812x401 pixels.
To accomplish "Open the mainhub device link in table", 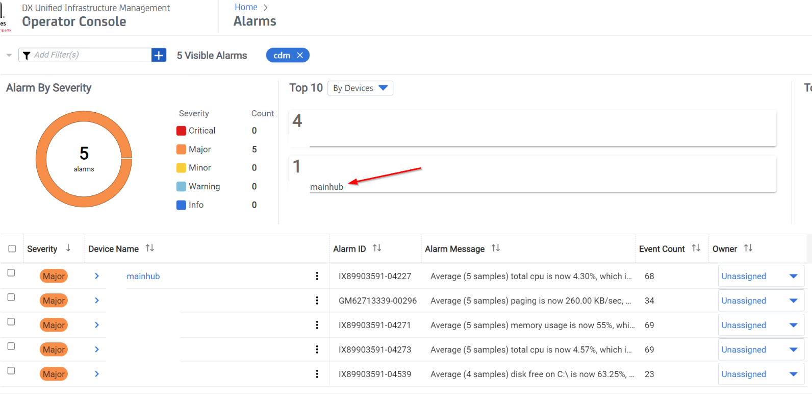I will 143,276.
